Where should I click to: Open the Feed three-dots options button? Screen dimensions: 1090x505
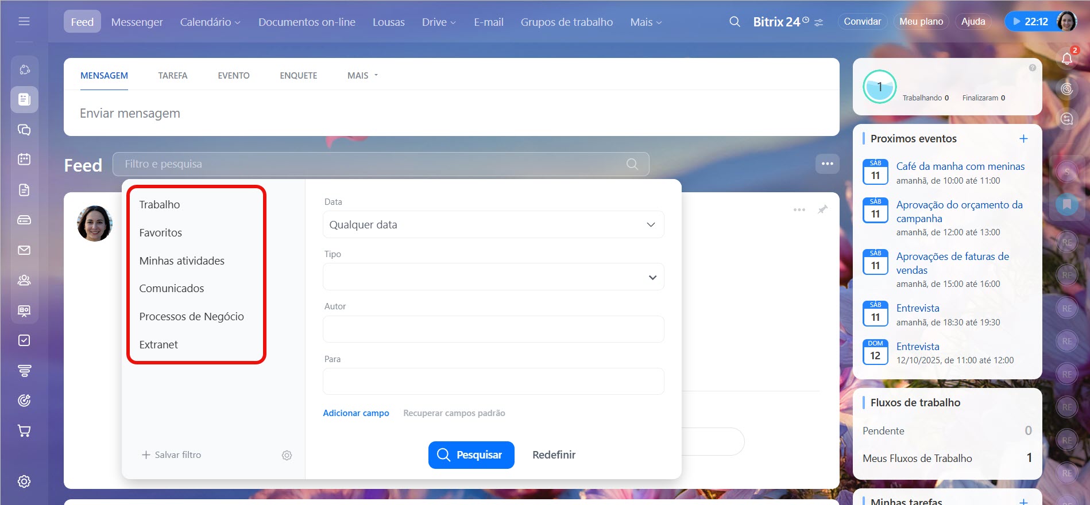point(827,164)
